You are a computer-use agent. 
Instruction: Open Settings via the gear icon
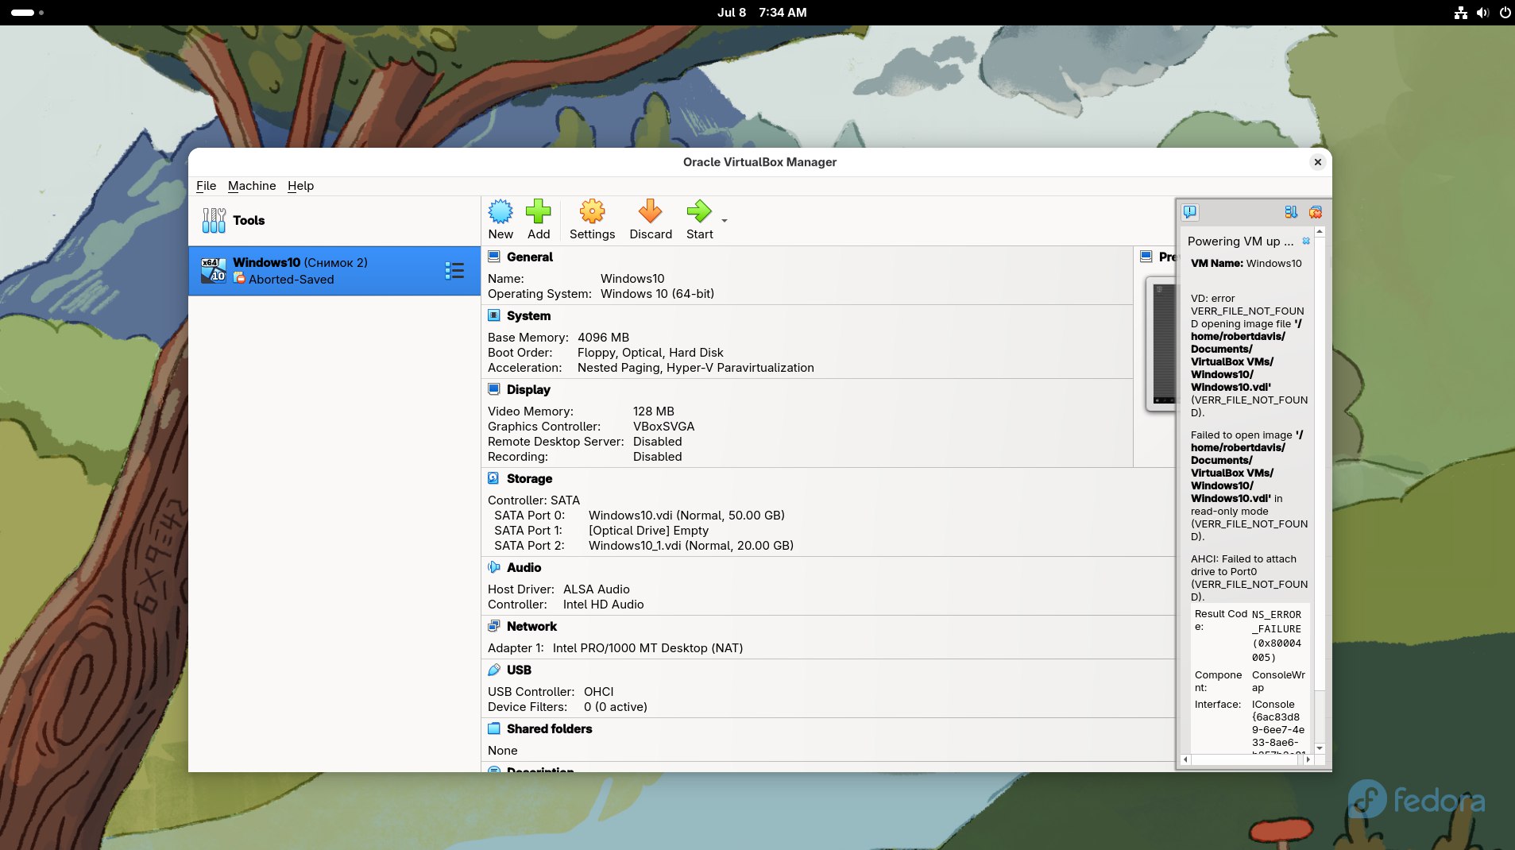[592, 211]
